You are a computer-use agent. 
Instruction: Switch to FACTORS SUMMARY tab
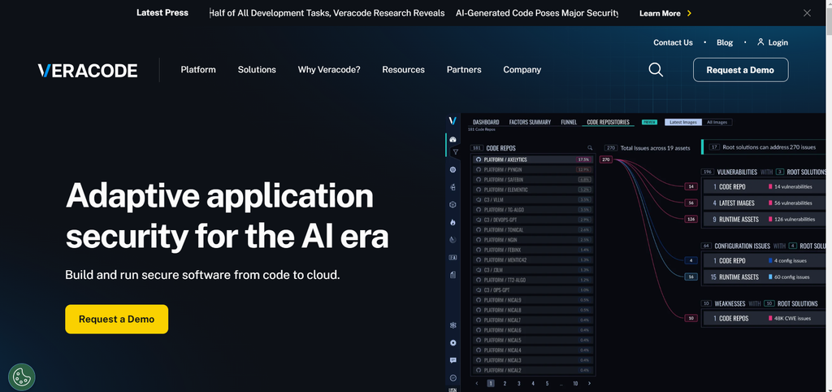coord(530,122)
